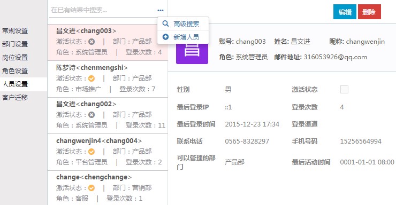Image resolution: width=396 pixels, height=205 pixels.
Task: Click the last login IP value ::1
Action: pyautogui.click(x=229, y=107)
